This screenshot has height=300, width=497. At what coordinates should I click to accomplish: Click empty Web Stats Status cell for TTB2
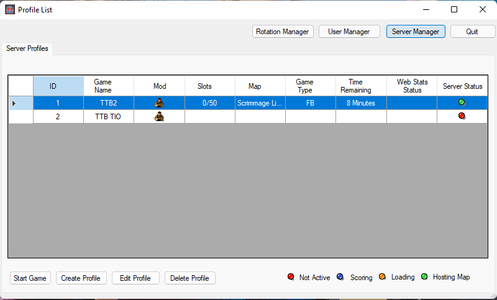click(x=412, y=103)
